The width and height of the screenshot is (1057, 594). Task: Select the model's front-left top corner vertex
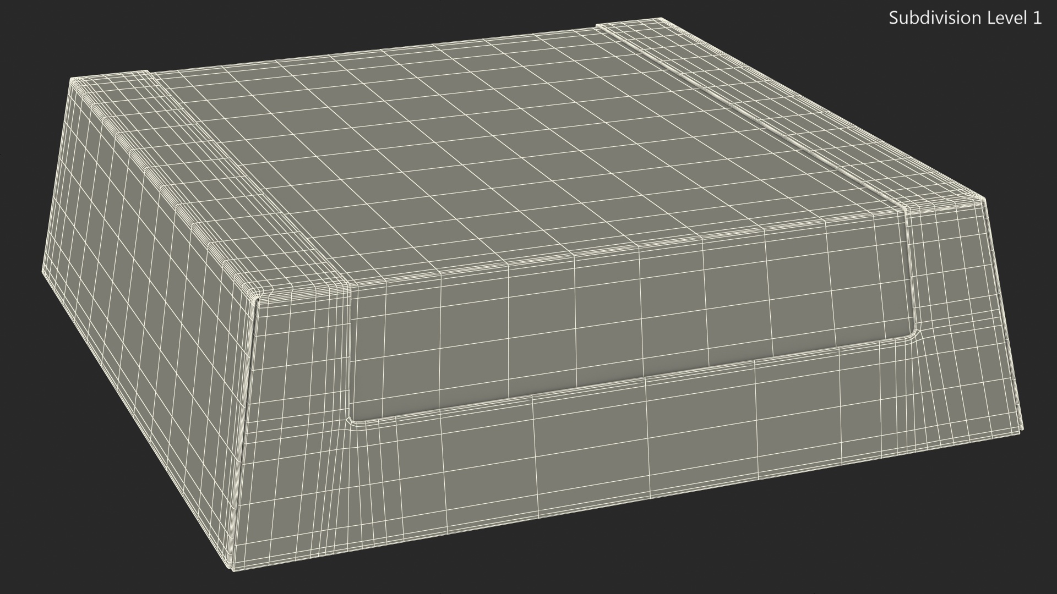tap(257, 299)
